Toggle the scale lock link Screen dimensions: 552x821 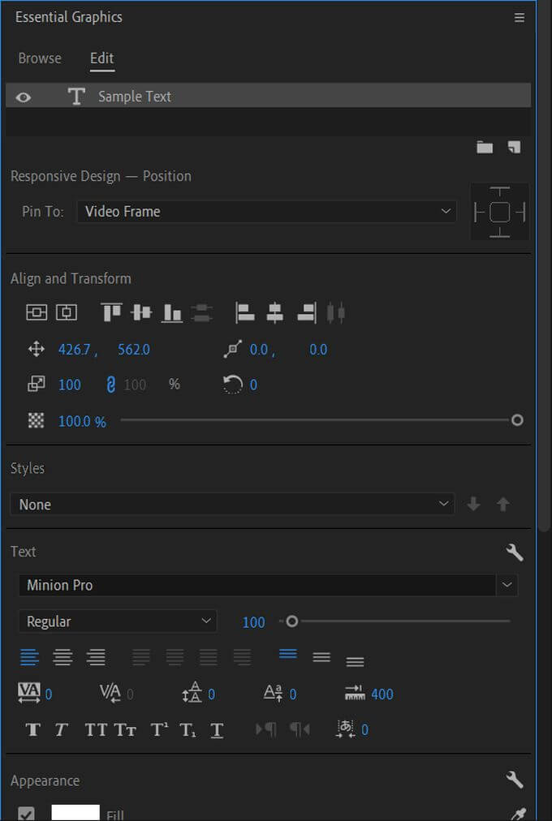[111, 385]
